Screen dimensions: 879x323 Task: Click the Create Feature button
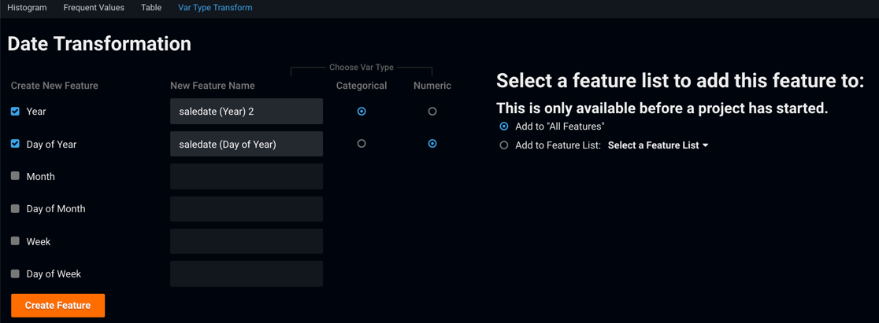tap(57, 305)
